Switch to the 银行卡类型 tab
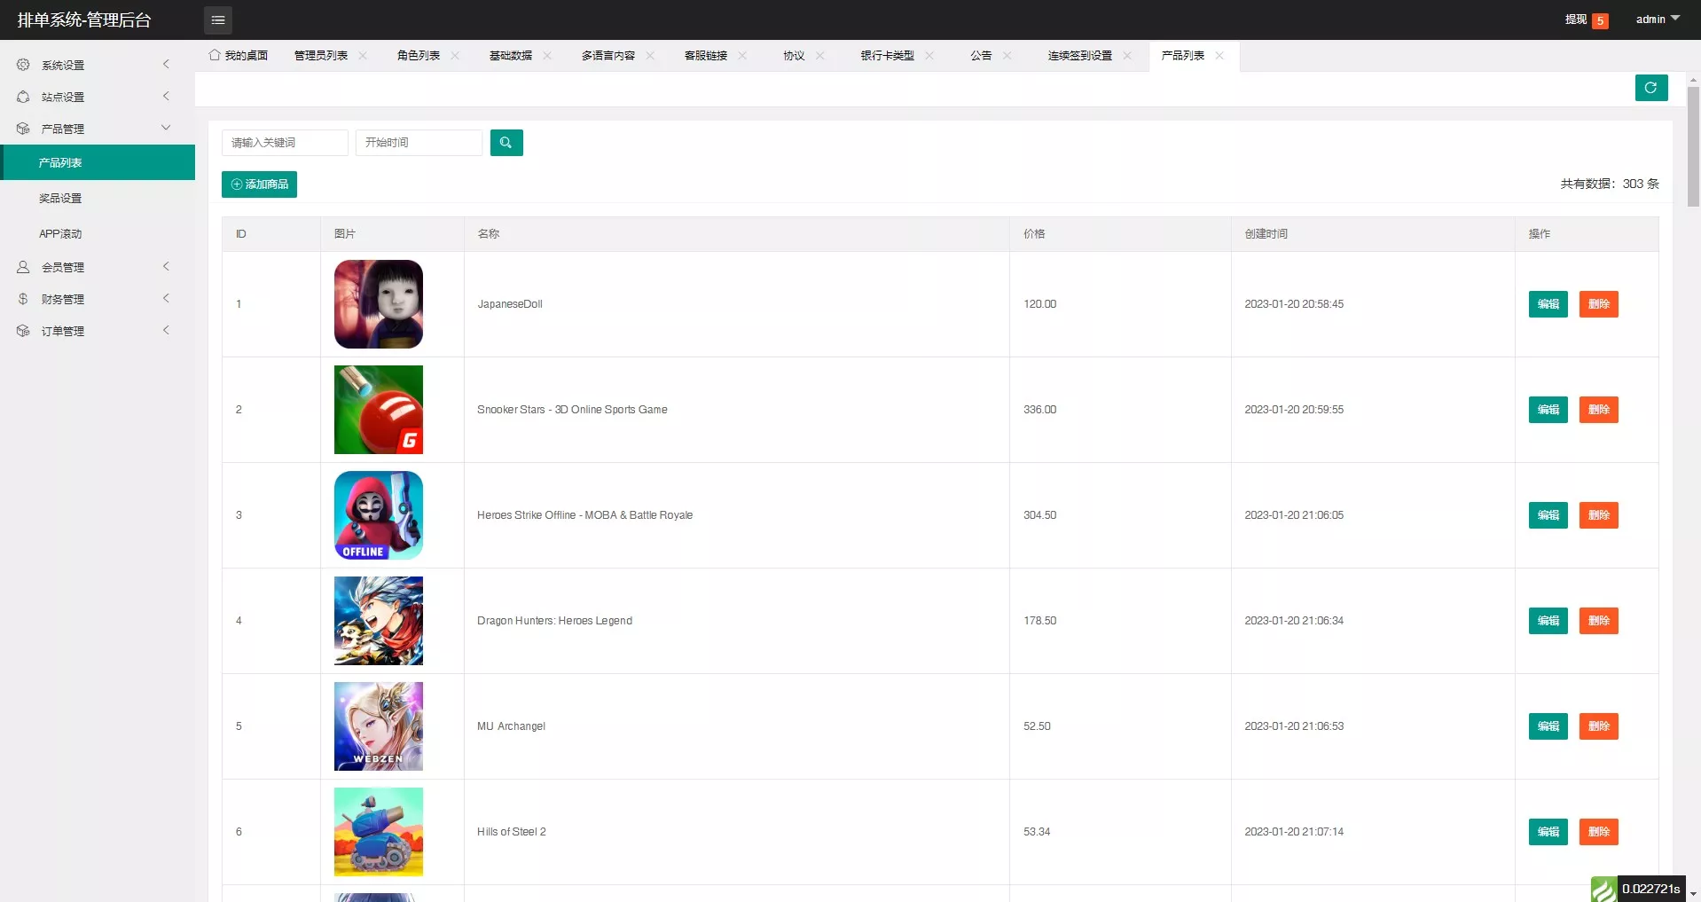The image size is (1701, 902). (x=886, y=56)
